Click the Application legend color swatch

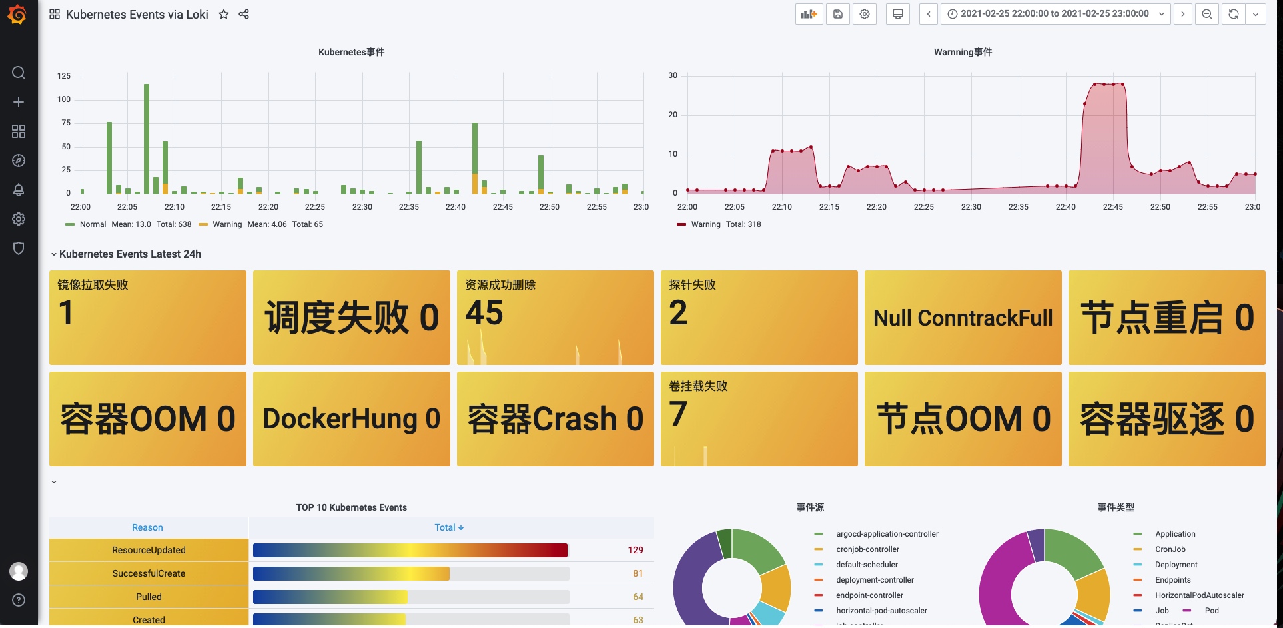(1138, 534)
